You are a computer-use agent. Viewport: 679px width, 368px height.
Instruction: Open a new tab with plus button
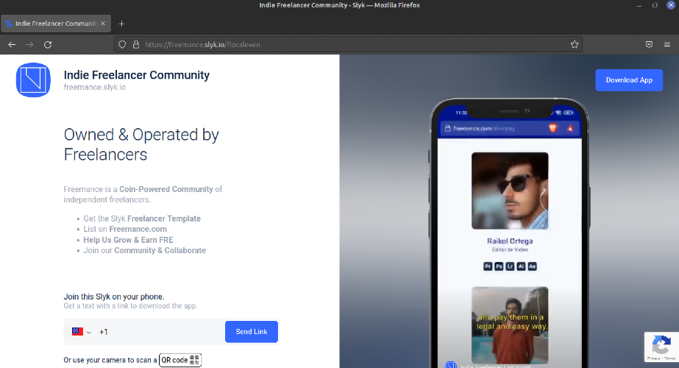point(121,24)
